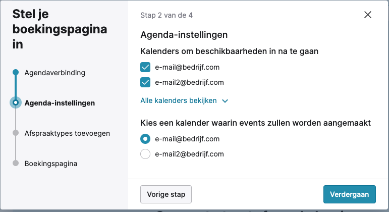Click the active Agenda-instellingen step circle
This screenshot has width=389, height=212.
pos(16,102)
